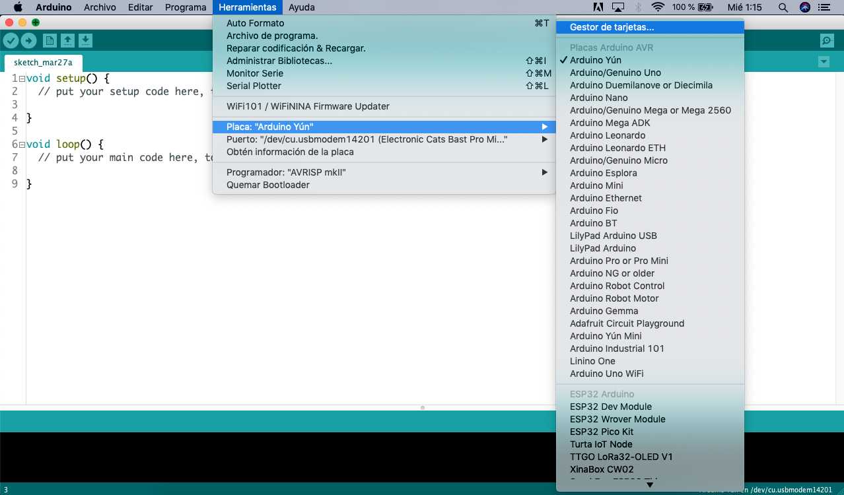The width and height of the screenshot is (844, 495).
Task: Expand the Puerto submenu
Action: (x=384, y=139)
